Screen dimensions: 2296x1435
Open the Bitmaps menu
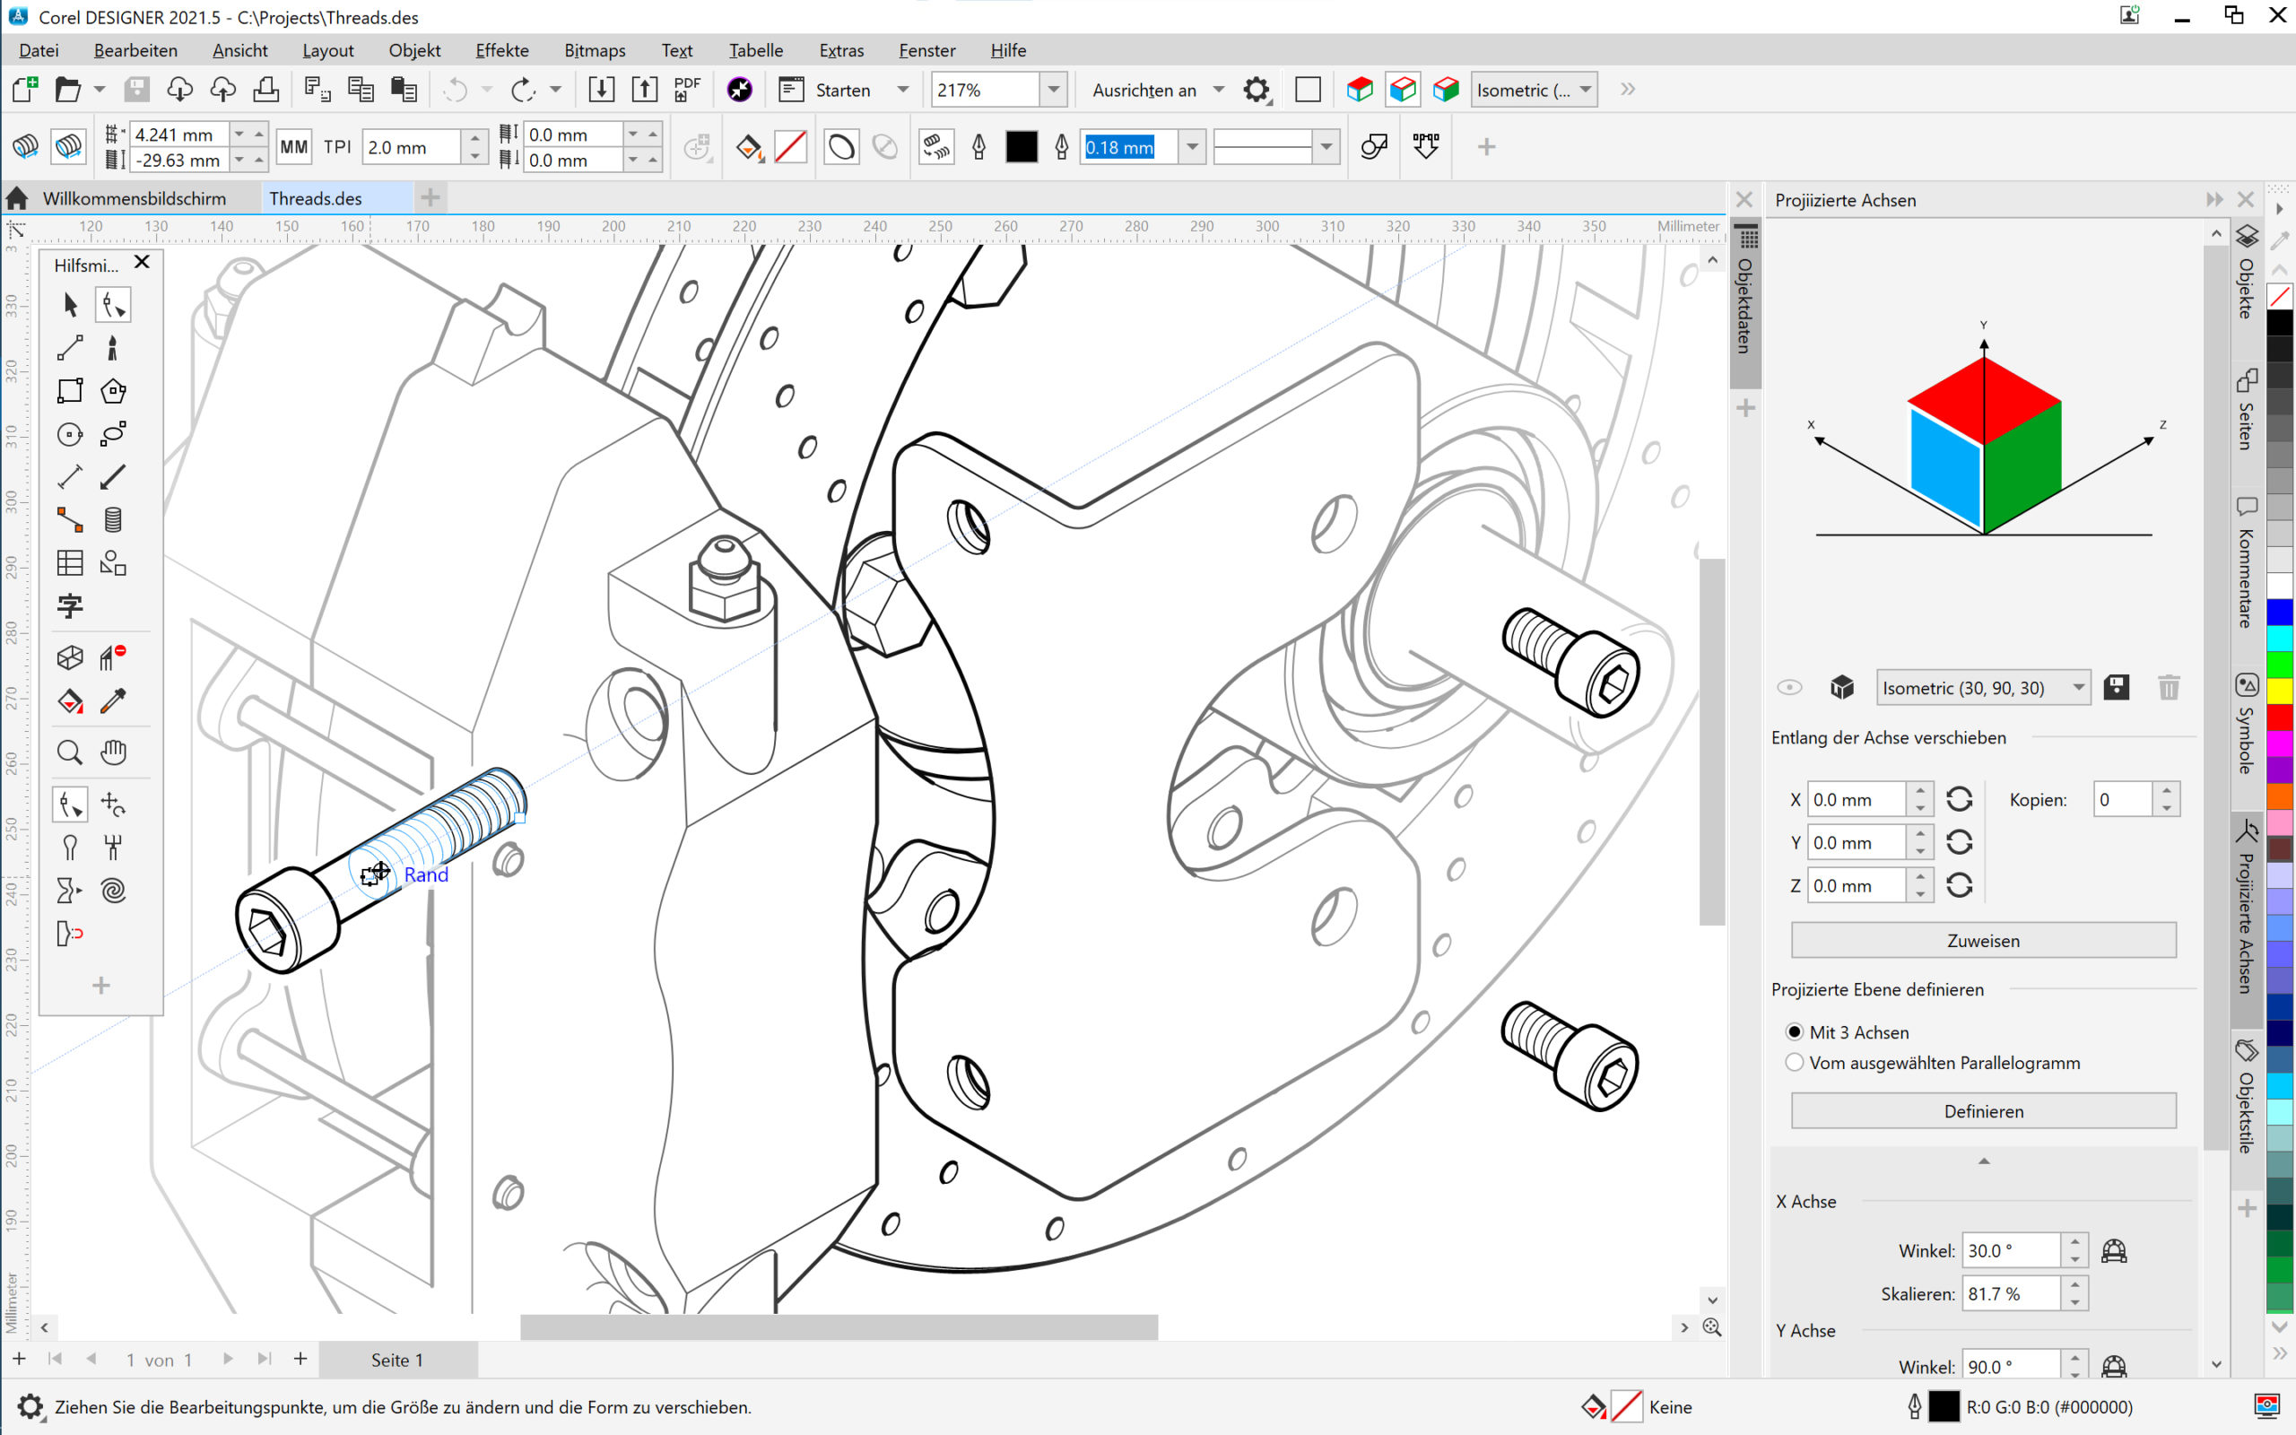(594, 49)
